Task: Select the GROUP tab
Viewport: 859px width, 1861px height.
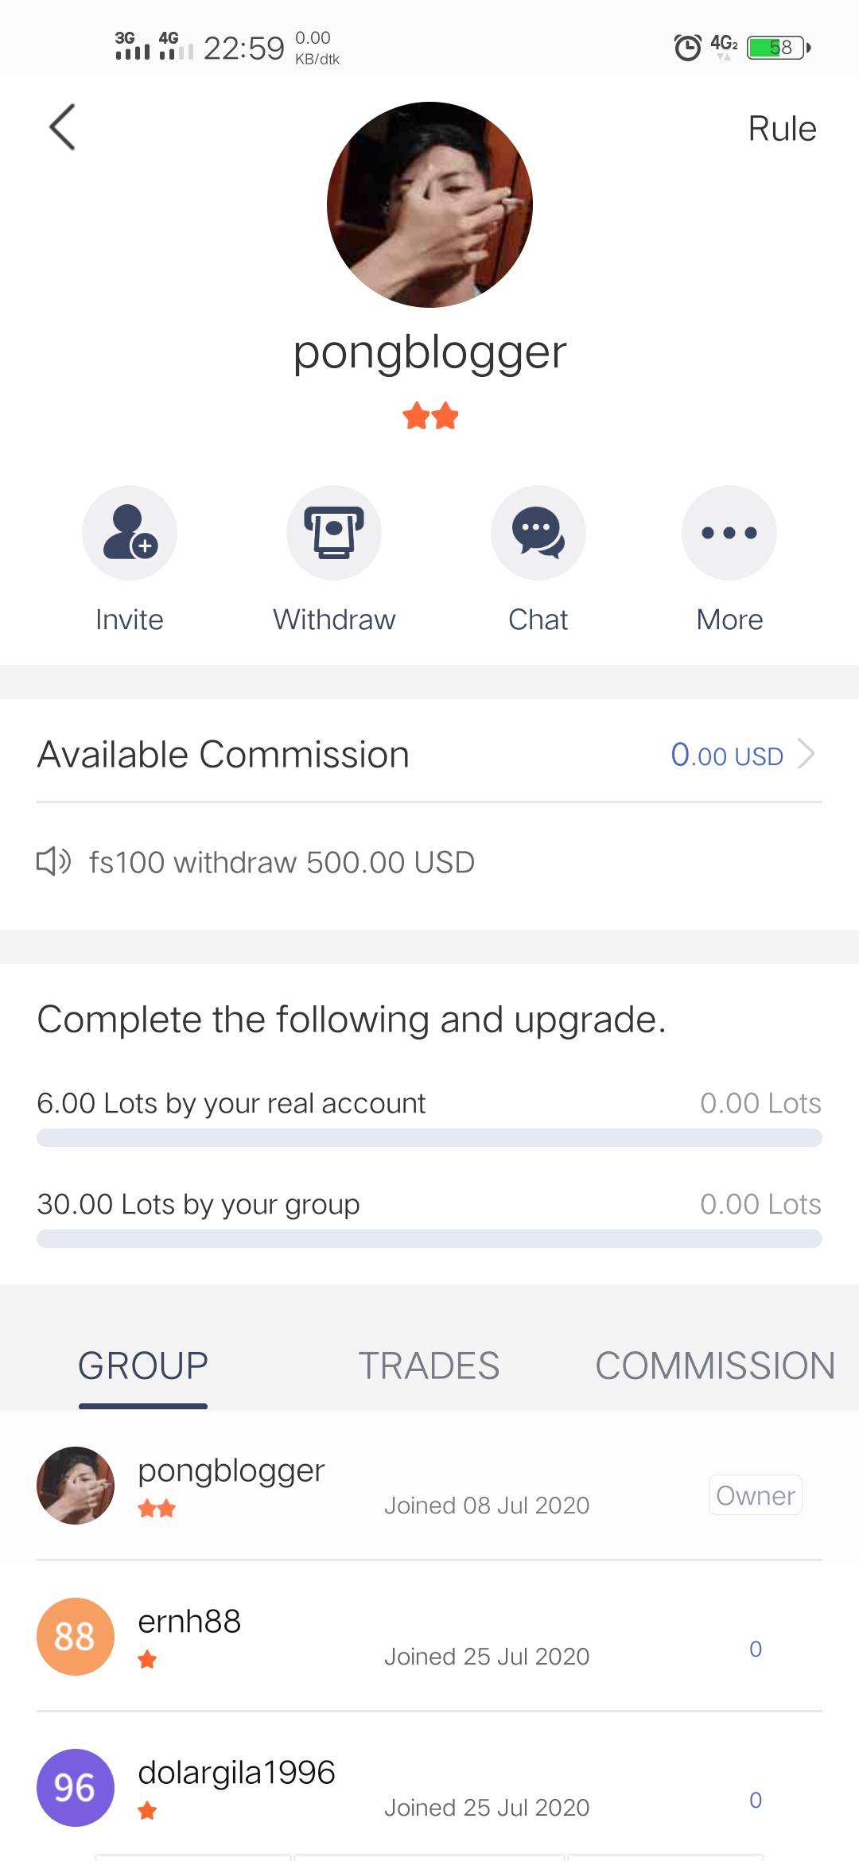Action: click(x=143, y=1366)
